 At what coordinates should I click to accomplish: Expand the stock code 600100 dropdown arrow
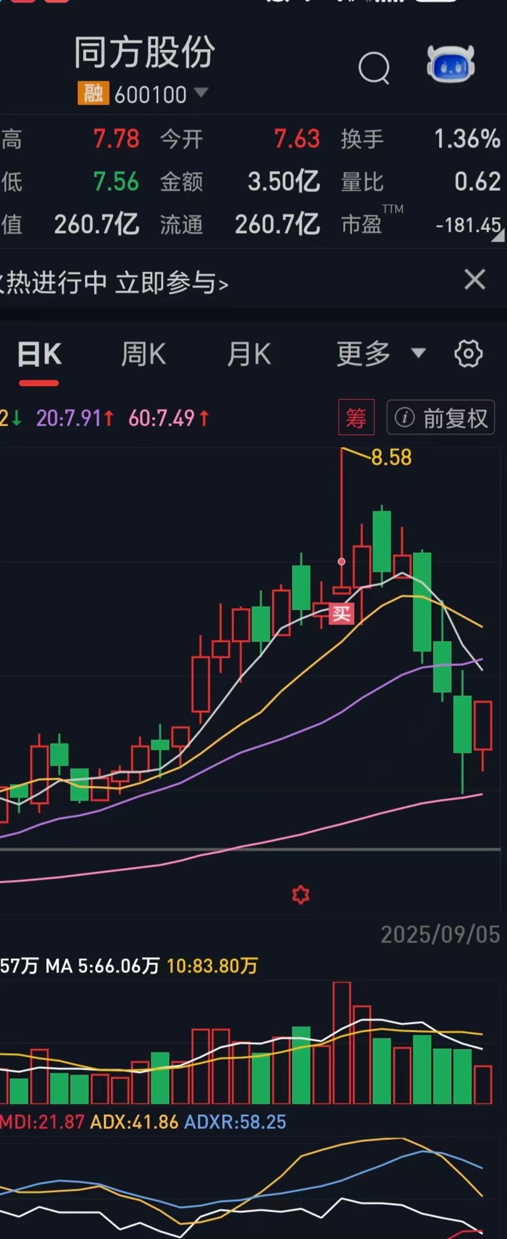[x=201, y=93]
